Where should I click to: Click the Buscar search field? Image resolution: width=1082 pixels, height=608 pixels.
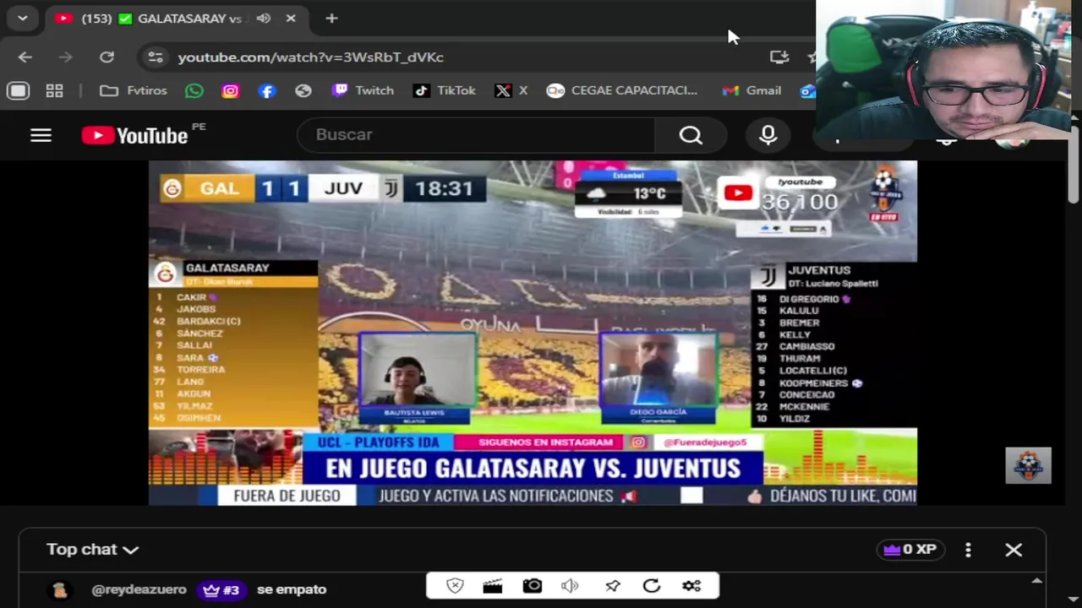pyautogui.click(x=477, y=135)
